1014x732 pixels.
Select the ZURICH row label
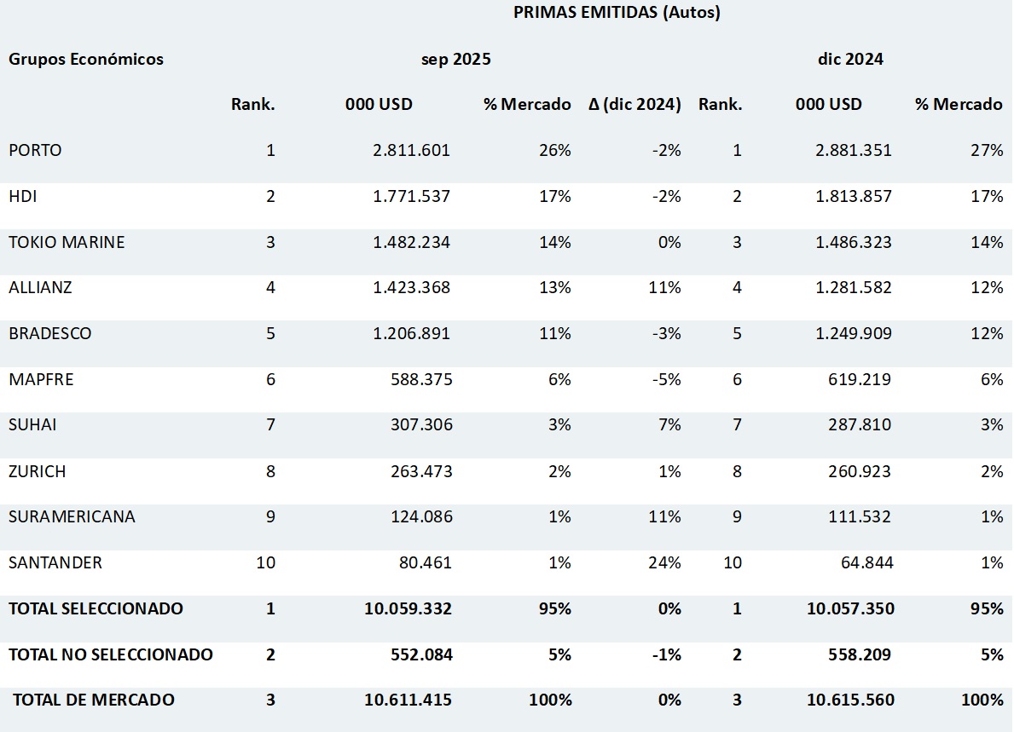(x=38, y=471)
